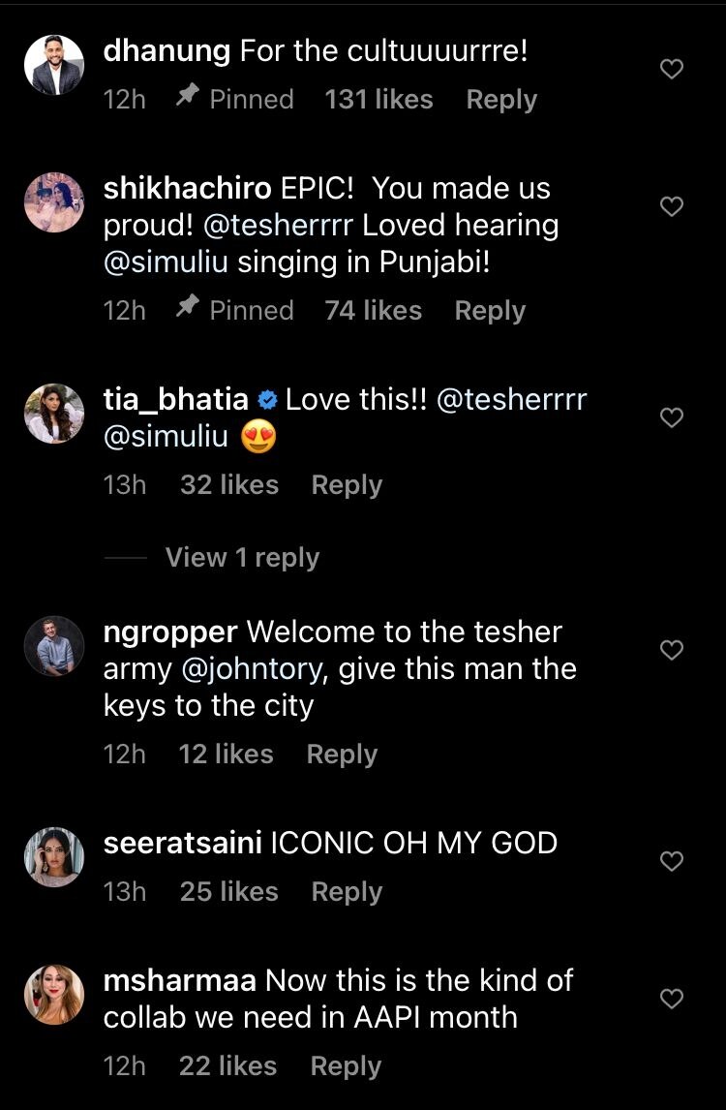Heart ngropper's tesher army comment

tap(671, 650)
